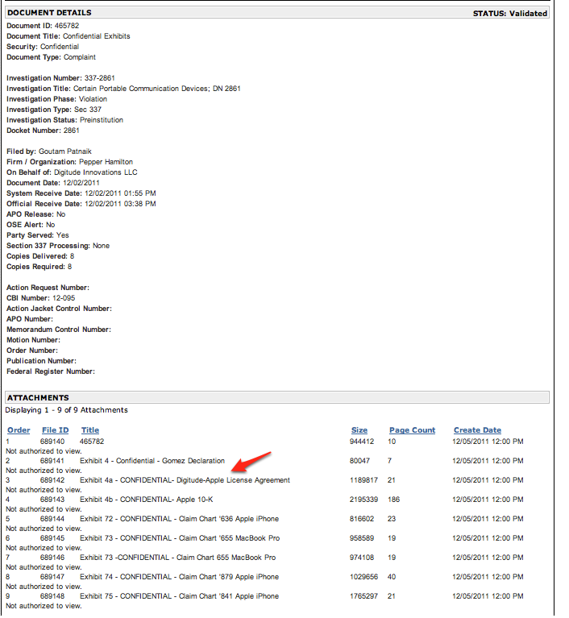
Task: Click the Displaying 1 - 9 attachments text
Action: point(66,410)
